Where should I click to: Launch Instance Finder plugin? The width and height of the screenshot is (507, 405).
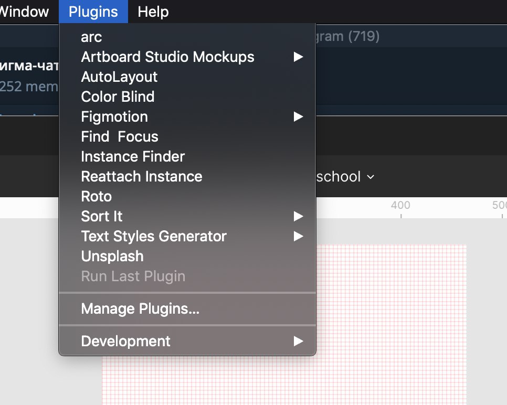click(x=187, y=156)
